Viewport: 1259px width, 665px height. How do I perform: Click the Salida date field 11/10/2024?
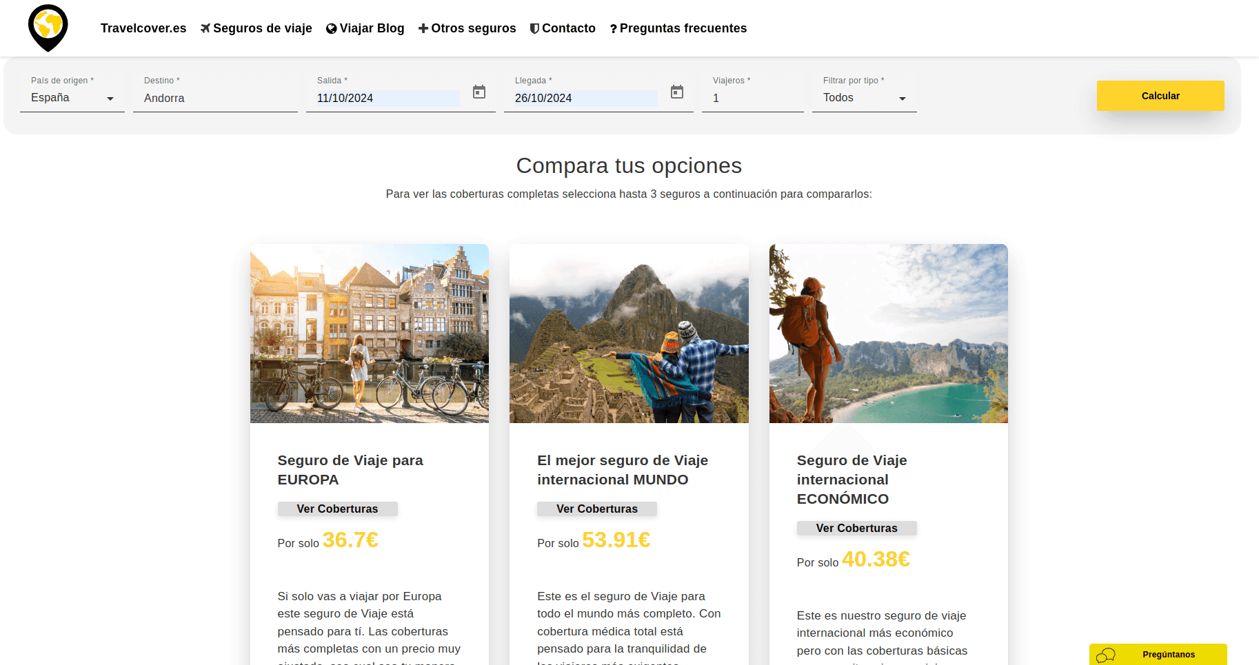point(387,98)
